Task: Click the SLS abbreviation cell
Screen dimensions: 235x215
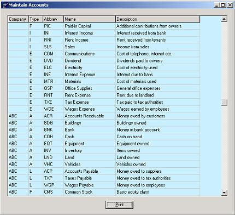Action: pos(53,47)
